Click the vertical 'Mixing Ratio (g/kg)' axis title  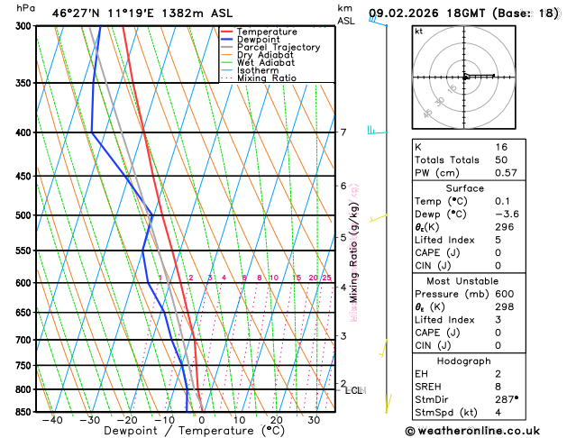click(x=353, y=252)
